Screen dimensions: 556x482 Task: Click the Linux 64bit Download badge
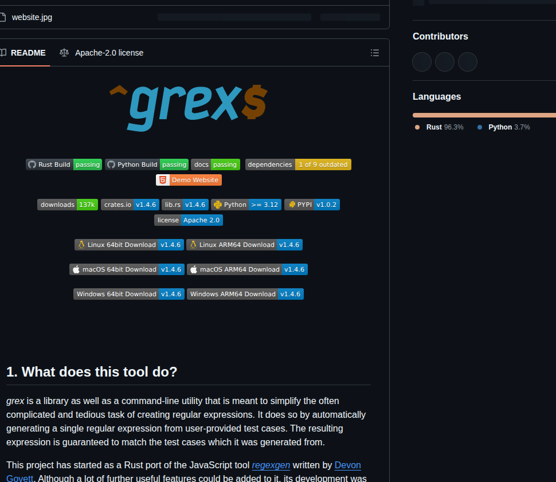tap(129, 245)
